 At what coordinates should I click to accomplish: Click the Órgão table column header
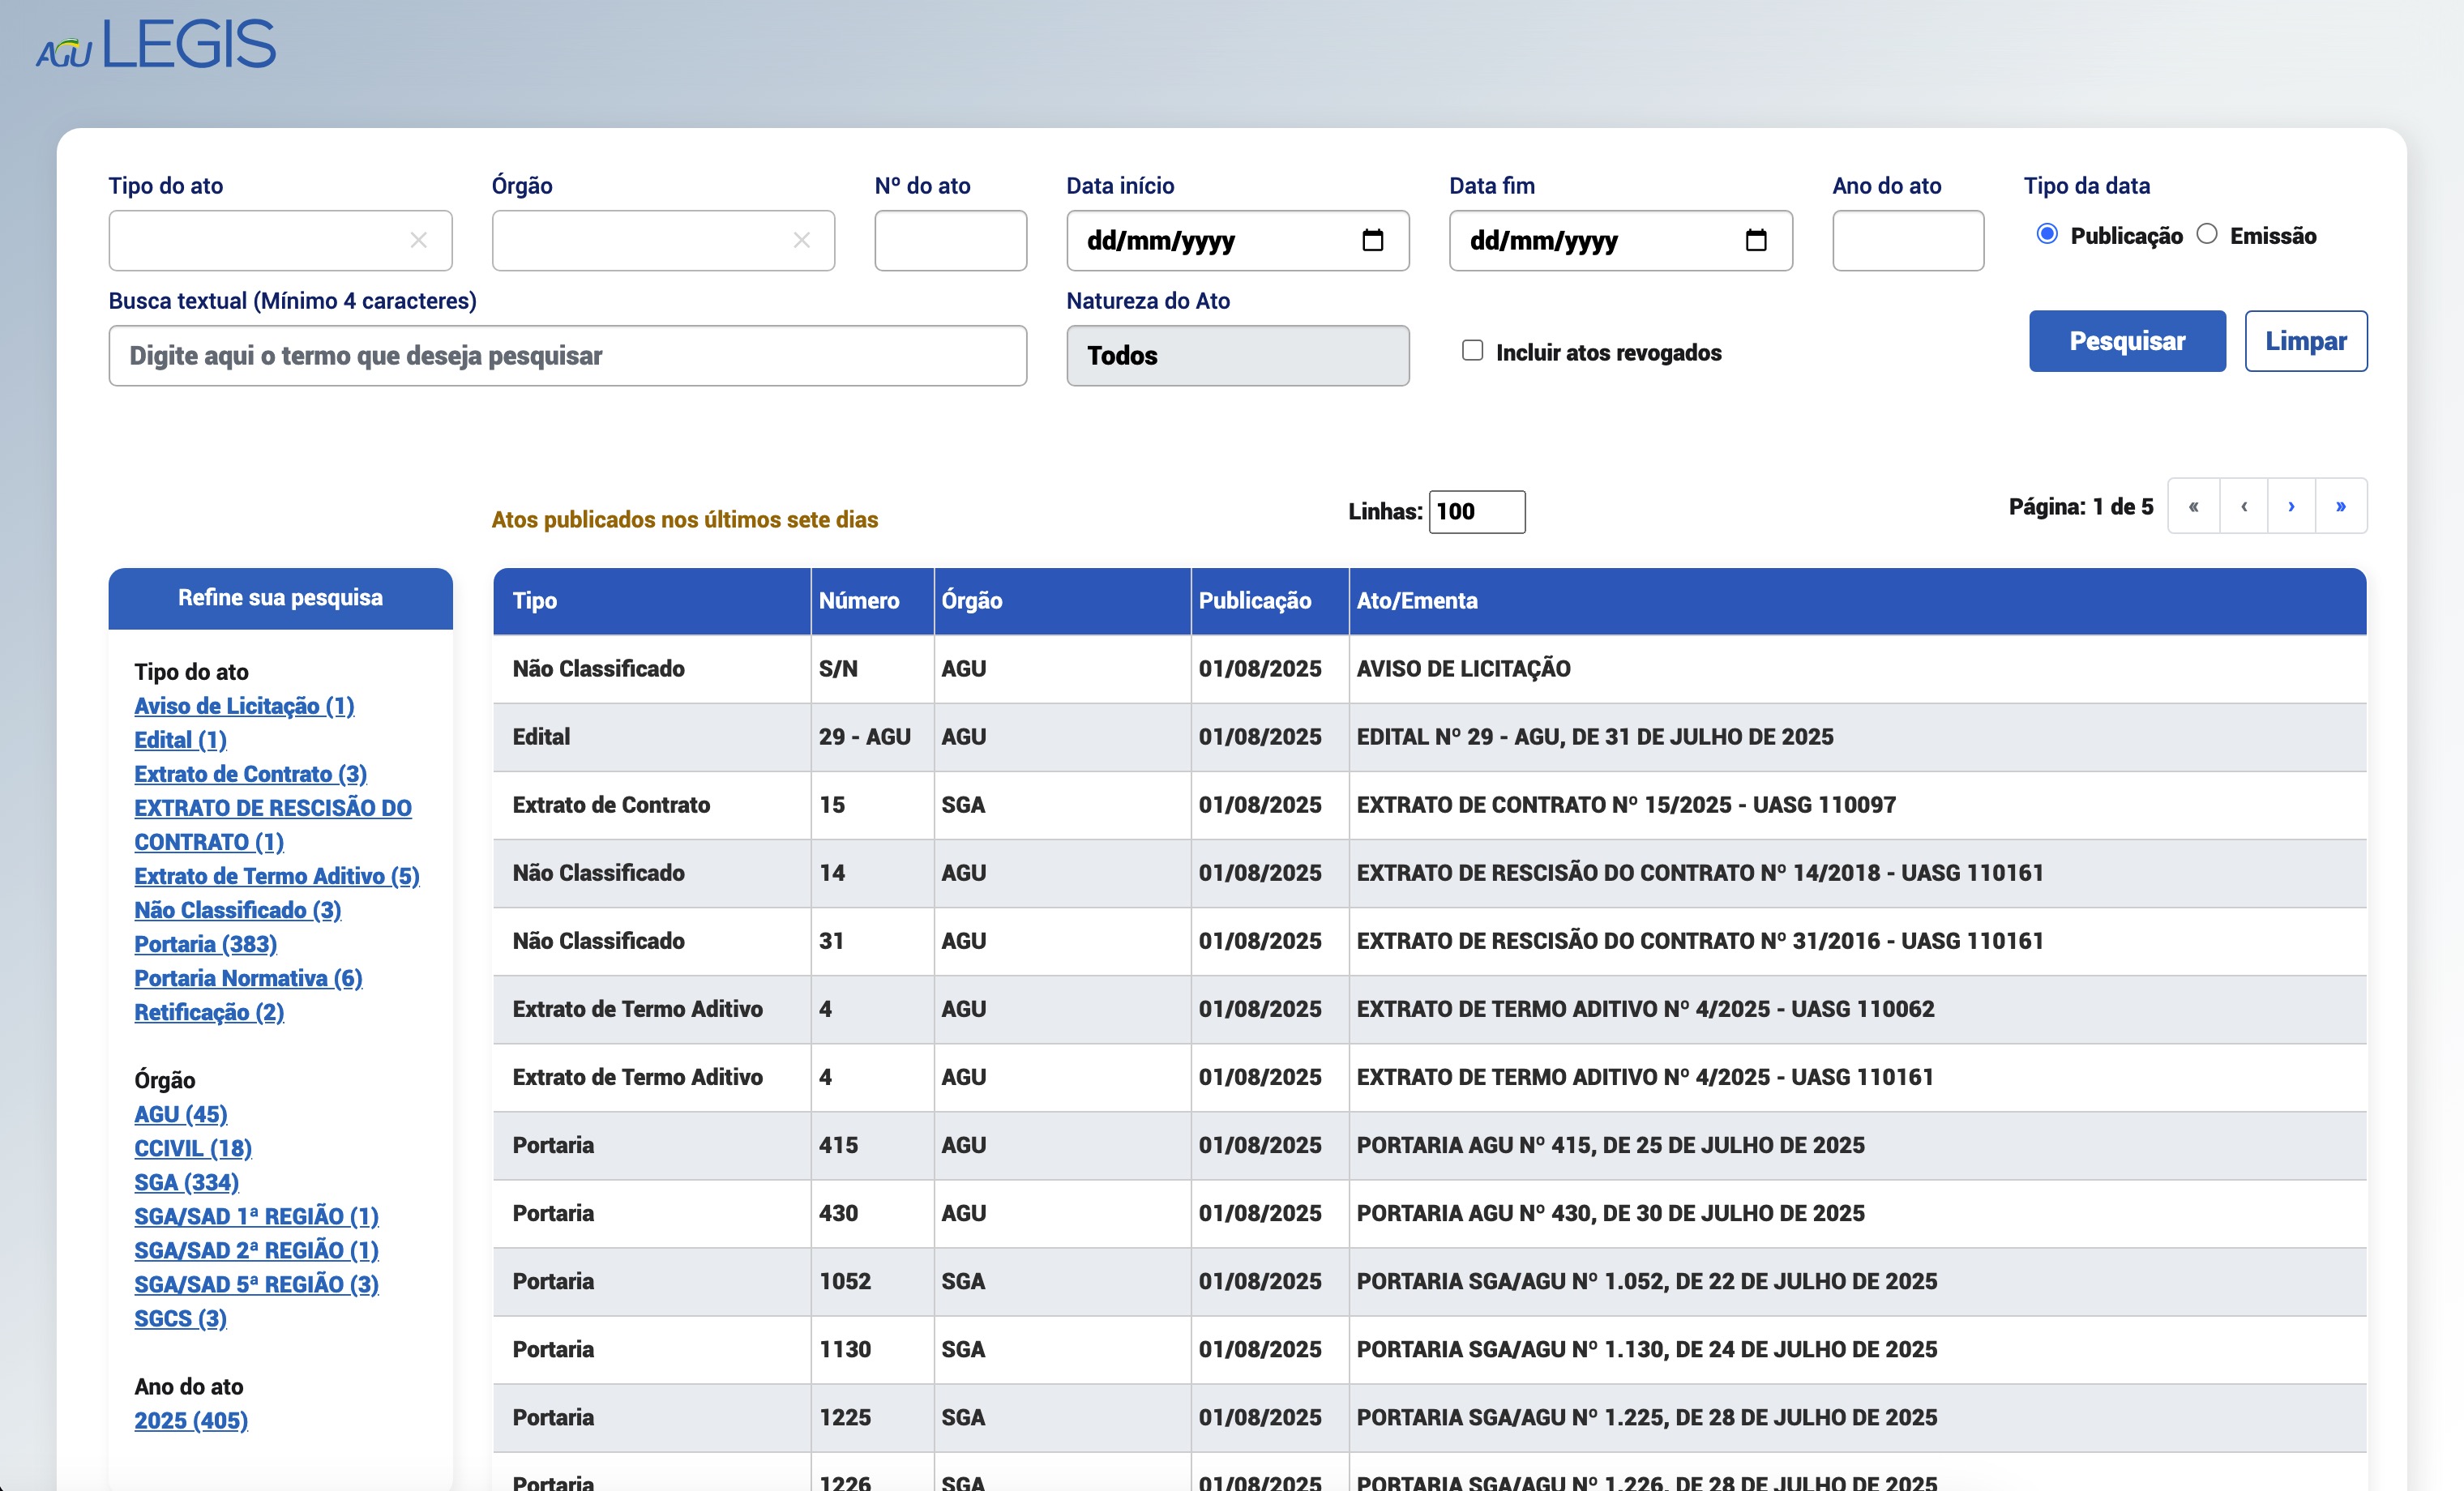pos(1063,601)
